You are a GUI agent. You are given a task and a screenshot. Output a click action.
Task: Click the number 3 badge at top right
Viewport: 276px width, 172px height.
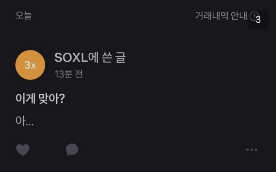tap(258, 20)
